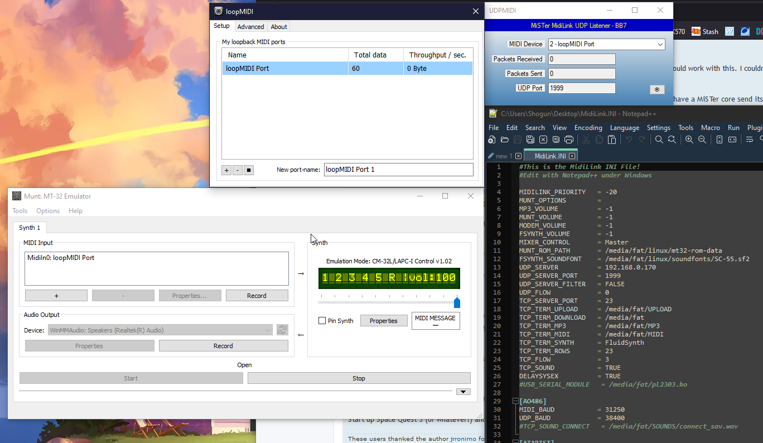Click Cut scissors icon in Notepad++ toolbar
The height and width of the screenshot is (443, 763).
[x=586, y=139]
